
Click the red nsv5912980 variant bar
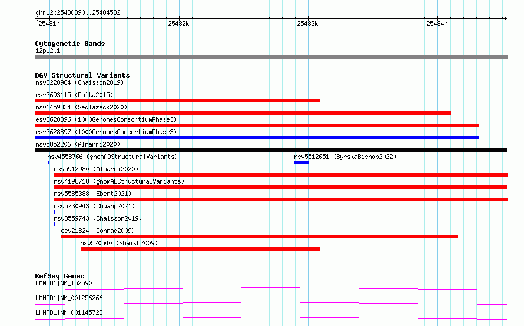(x=281, y=175)
